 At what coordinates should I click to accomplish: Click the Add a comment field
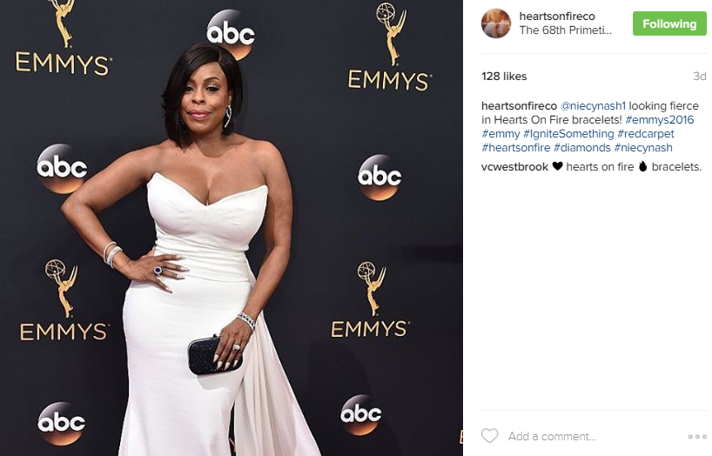coord(594,437)
